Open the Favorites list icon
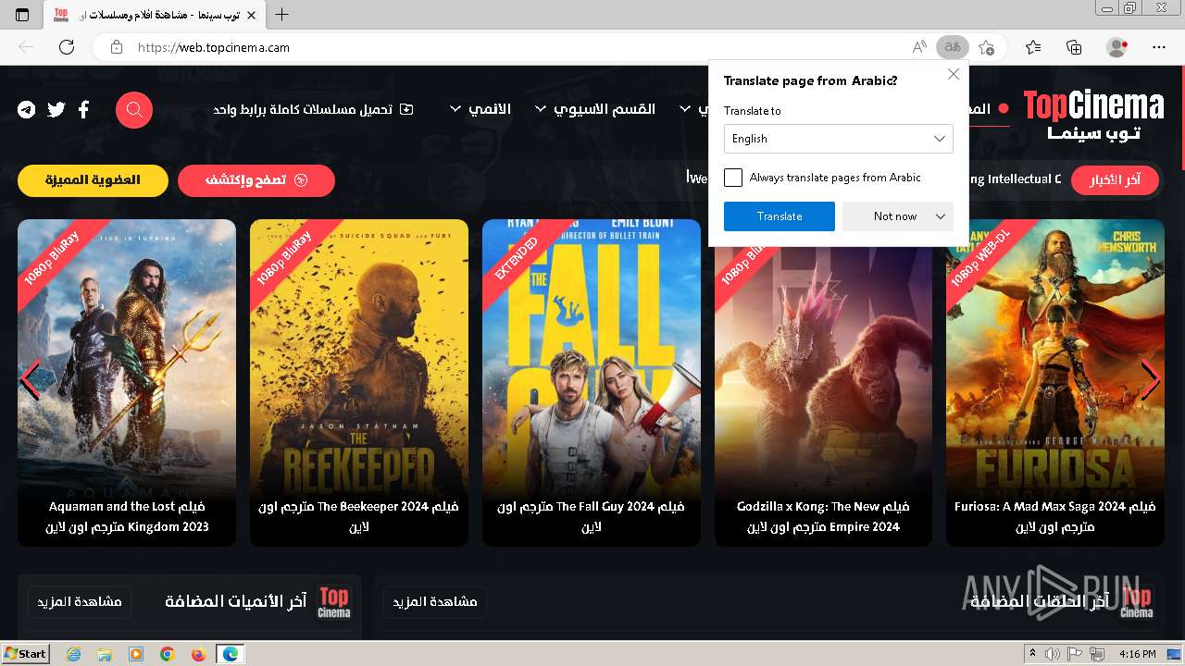This screenshot has width=1185, height=666. [1033, 47]
